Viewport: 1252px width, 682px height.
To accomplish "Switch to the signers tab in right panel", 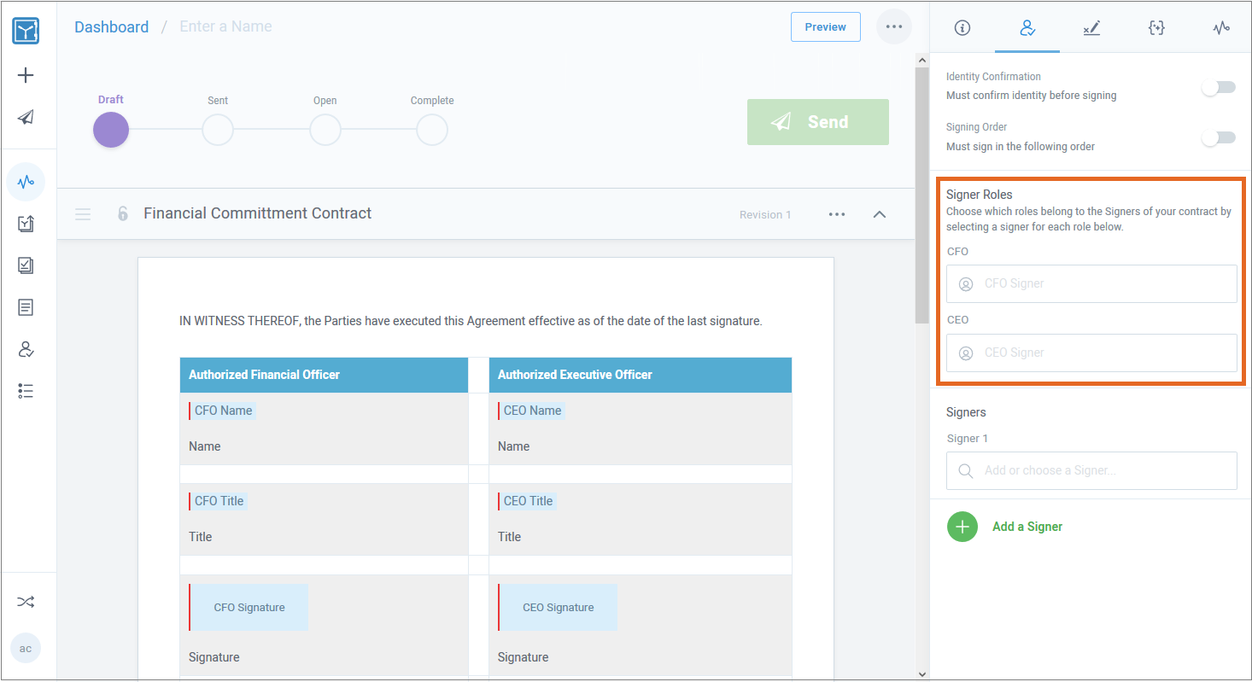I will [x=1027, y=27].
